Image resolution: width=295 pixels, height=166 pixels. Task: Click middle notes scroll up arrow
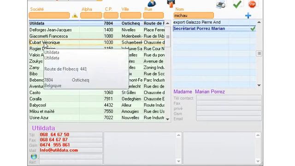coord(178,135)
